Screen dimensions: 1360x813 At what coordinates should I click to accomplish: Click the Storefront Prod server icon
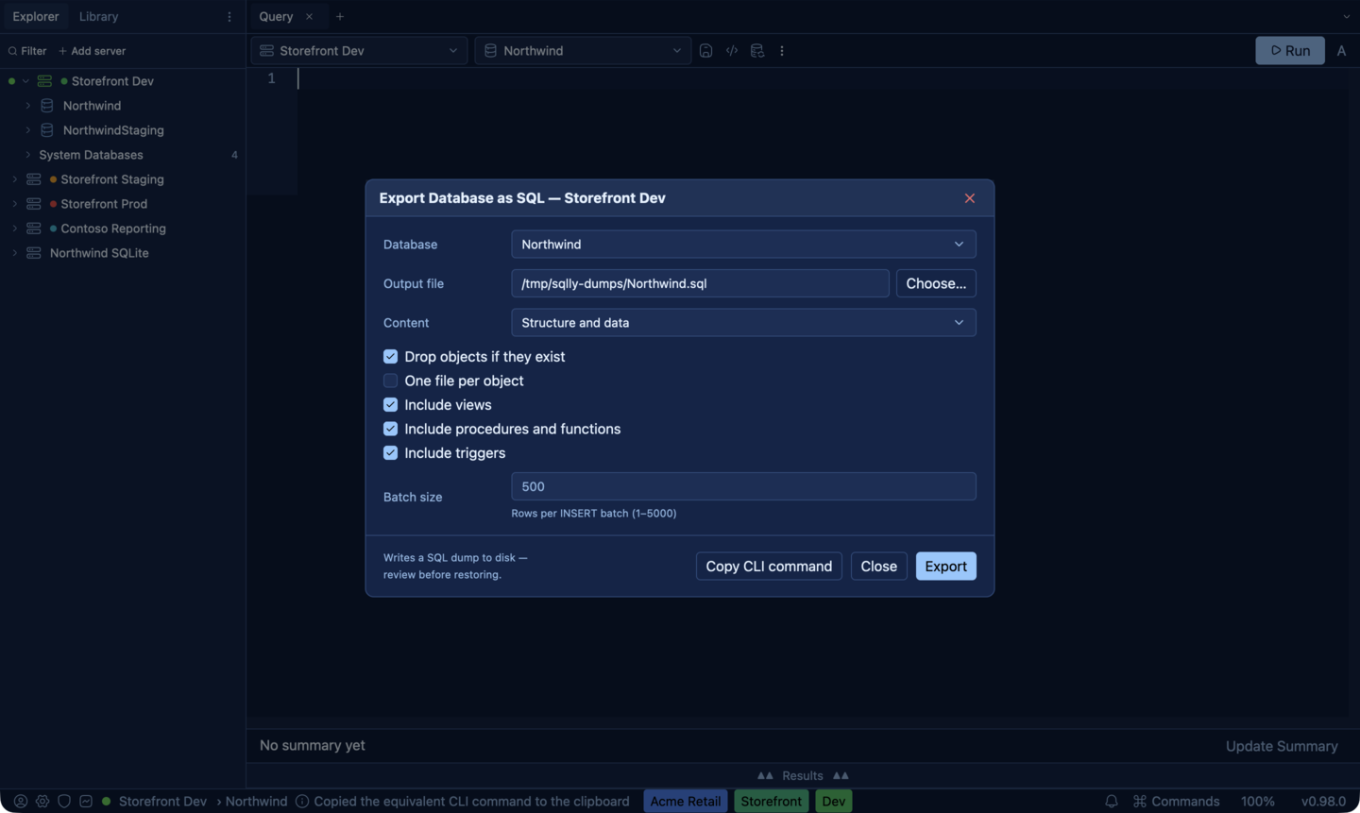[x=34, y=204]
